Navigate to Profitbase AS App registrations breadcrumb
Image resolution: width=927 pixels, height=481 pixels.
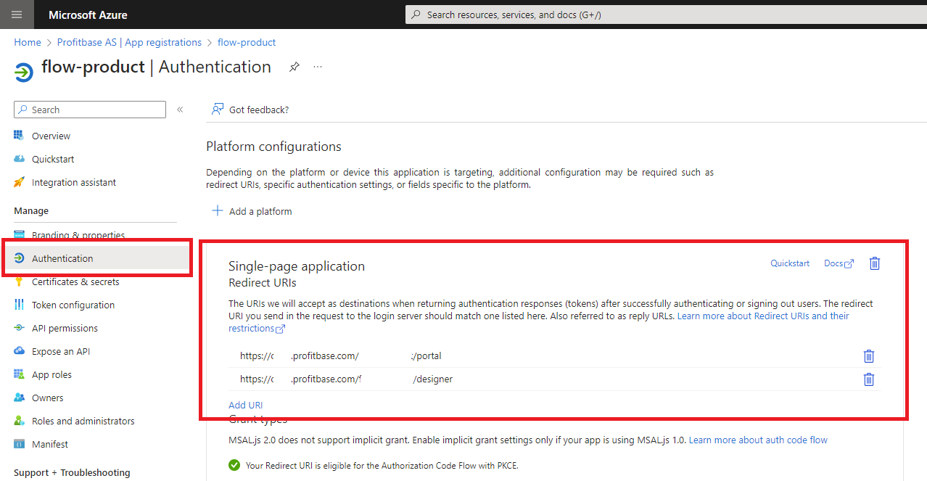(x=129, y=42)
